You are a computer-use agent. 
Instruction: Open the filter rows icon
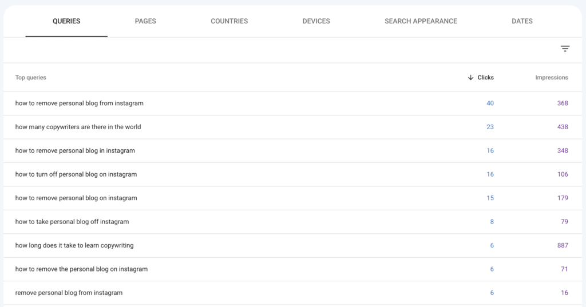(565, 49)
